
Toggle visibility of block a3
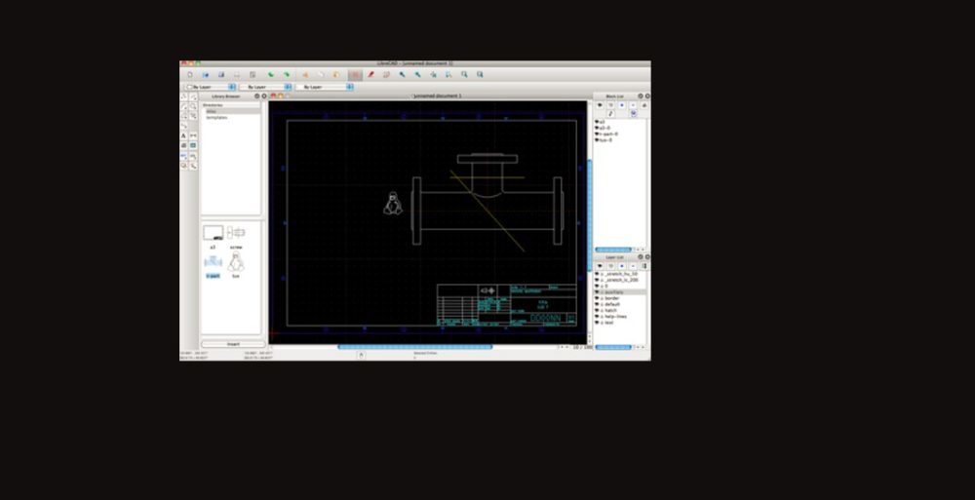click(597, 122)
